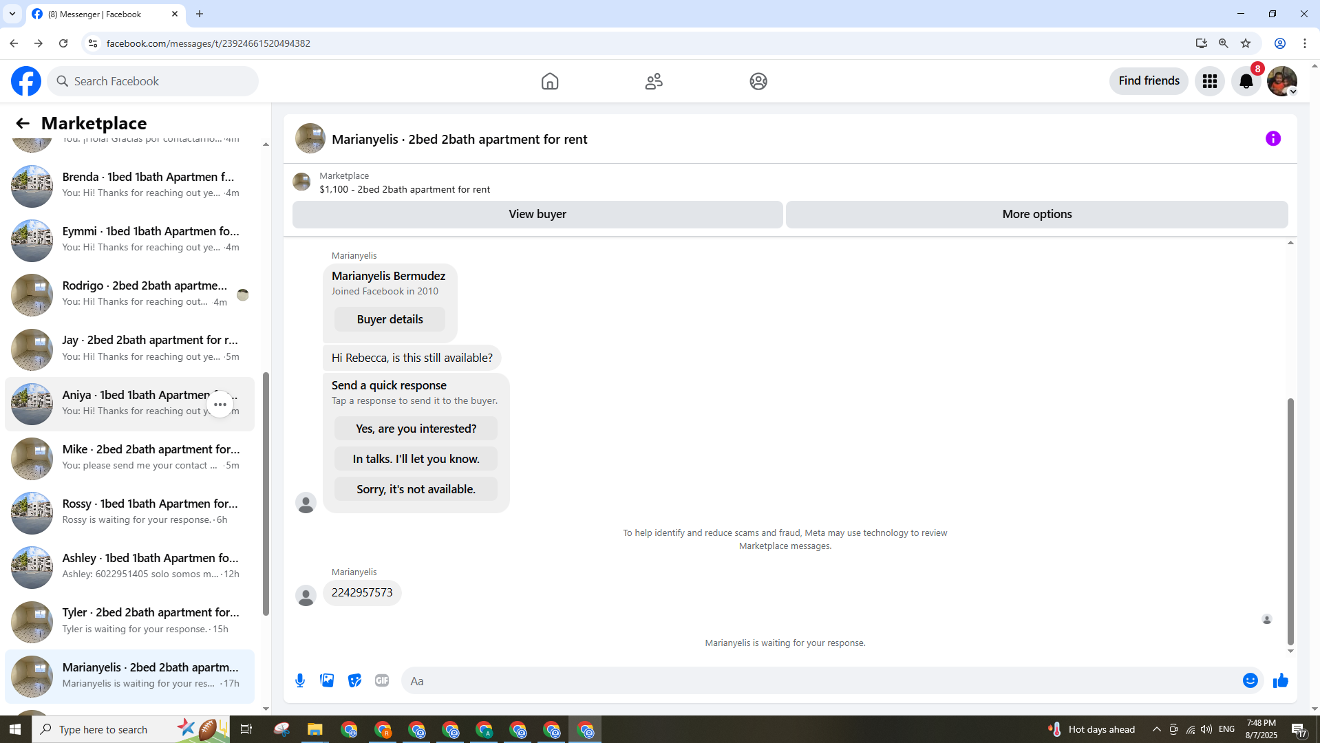Open Eymmi's 1bed 1bath conversation
The height and width of the screenshot is (743, 1320).
(x=129, y=240)
